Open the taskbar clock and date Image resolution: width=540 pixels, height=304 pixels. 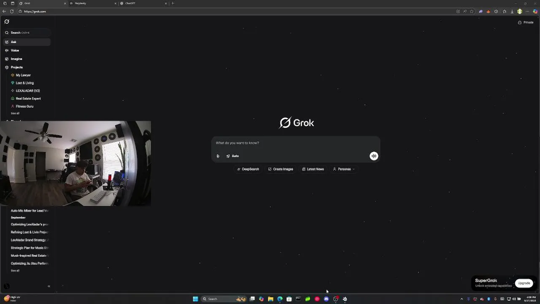click(531, 299)
